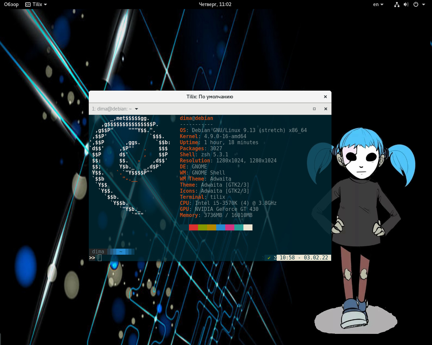
Task: Click the Tilix: По умолчанию title bar
Action: point(209,97)
